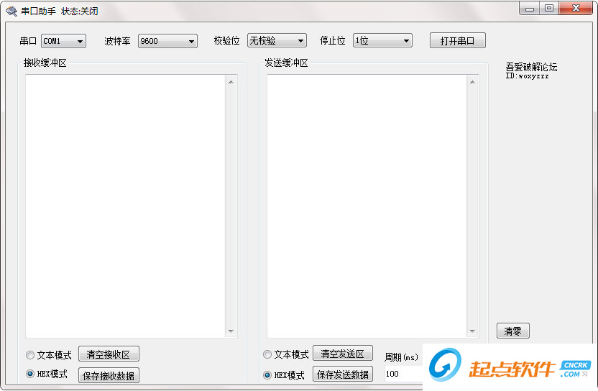598x391 pixels.
Task: Click the 吾爱破解论坛 text label
Action: click(531, 67)
